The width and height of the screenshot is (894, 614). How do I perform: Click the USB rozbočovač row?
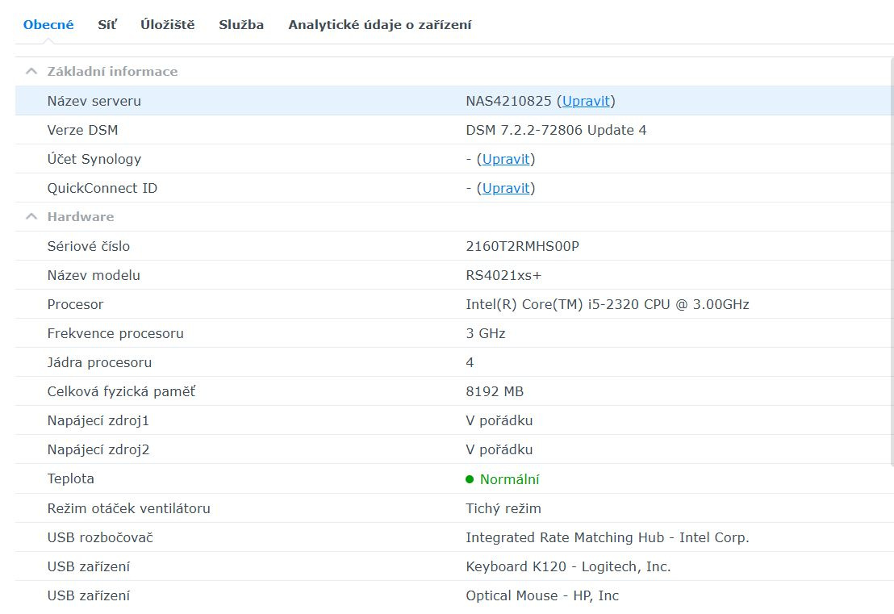(242, 537)
